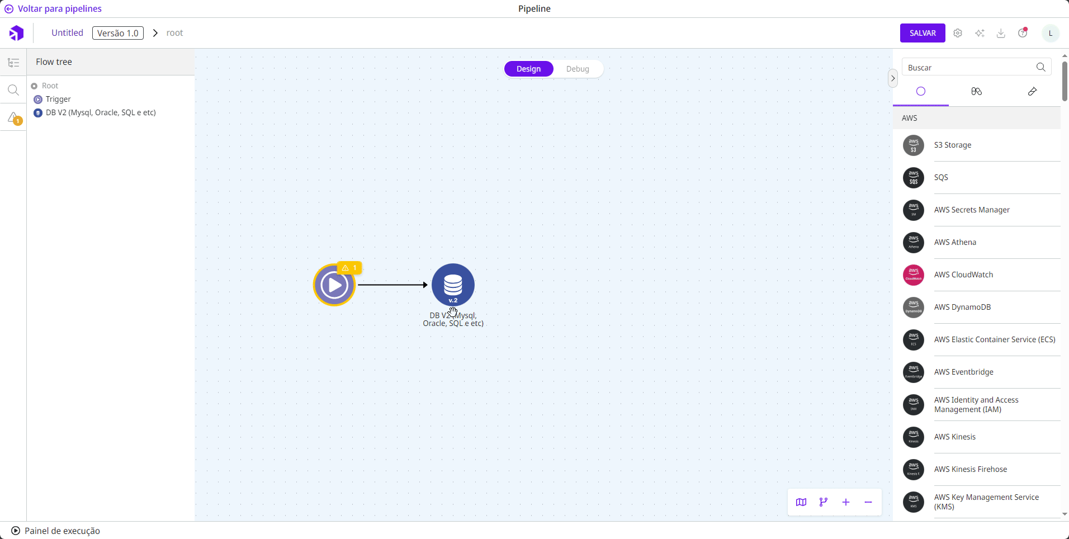Switch to Debug mode
This screenshot has height=539, width=1069.
pos(578,69)
